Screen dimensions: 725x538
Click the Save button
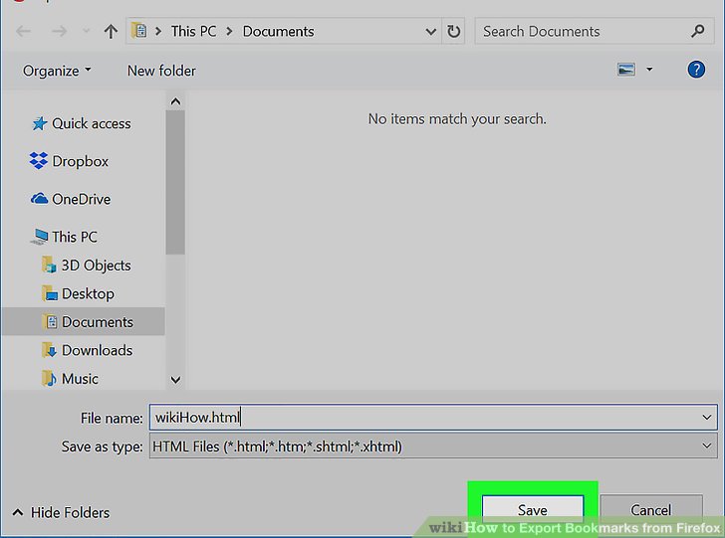533,510
